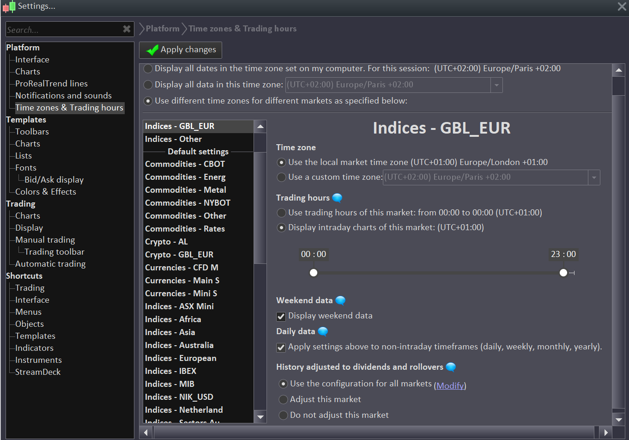Select Adjust this market option
Image resolution: width=629 pixels, height=440 pixels.
[x=283, y=399]
